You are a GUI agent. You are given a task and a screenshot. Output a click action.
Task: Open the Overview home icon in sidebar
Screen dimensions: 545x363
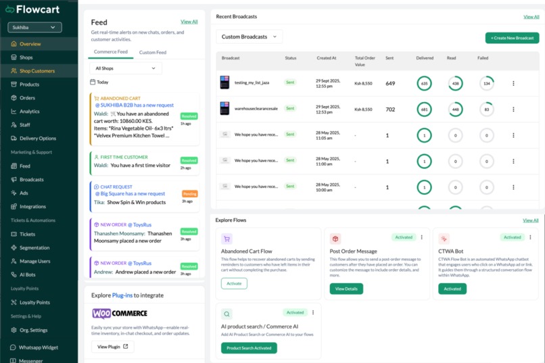[14, 44]
